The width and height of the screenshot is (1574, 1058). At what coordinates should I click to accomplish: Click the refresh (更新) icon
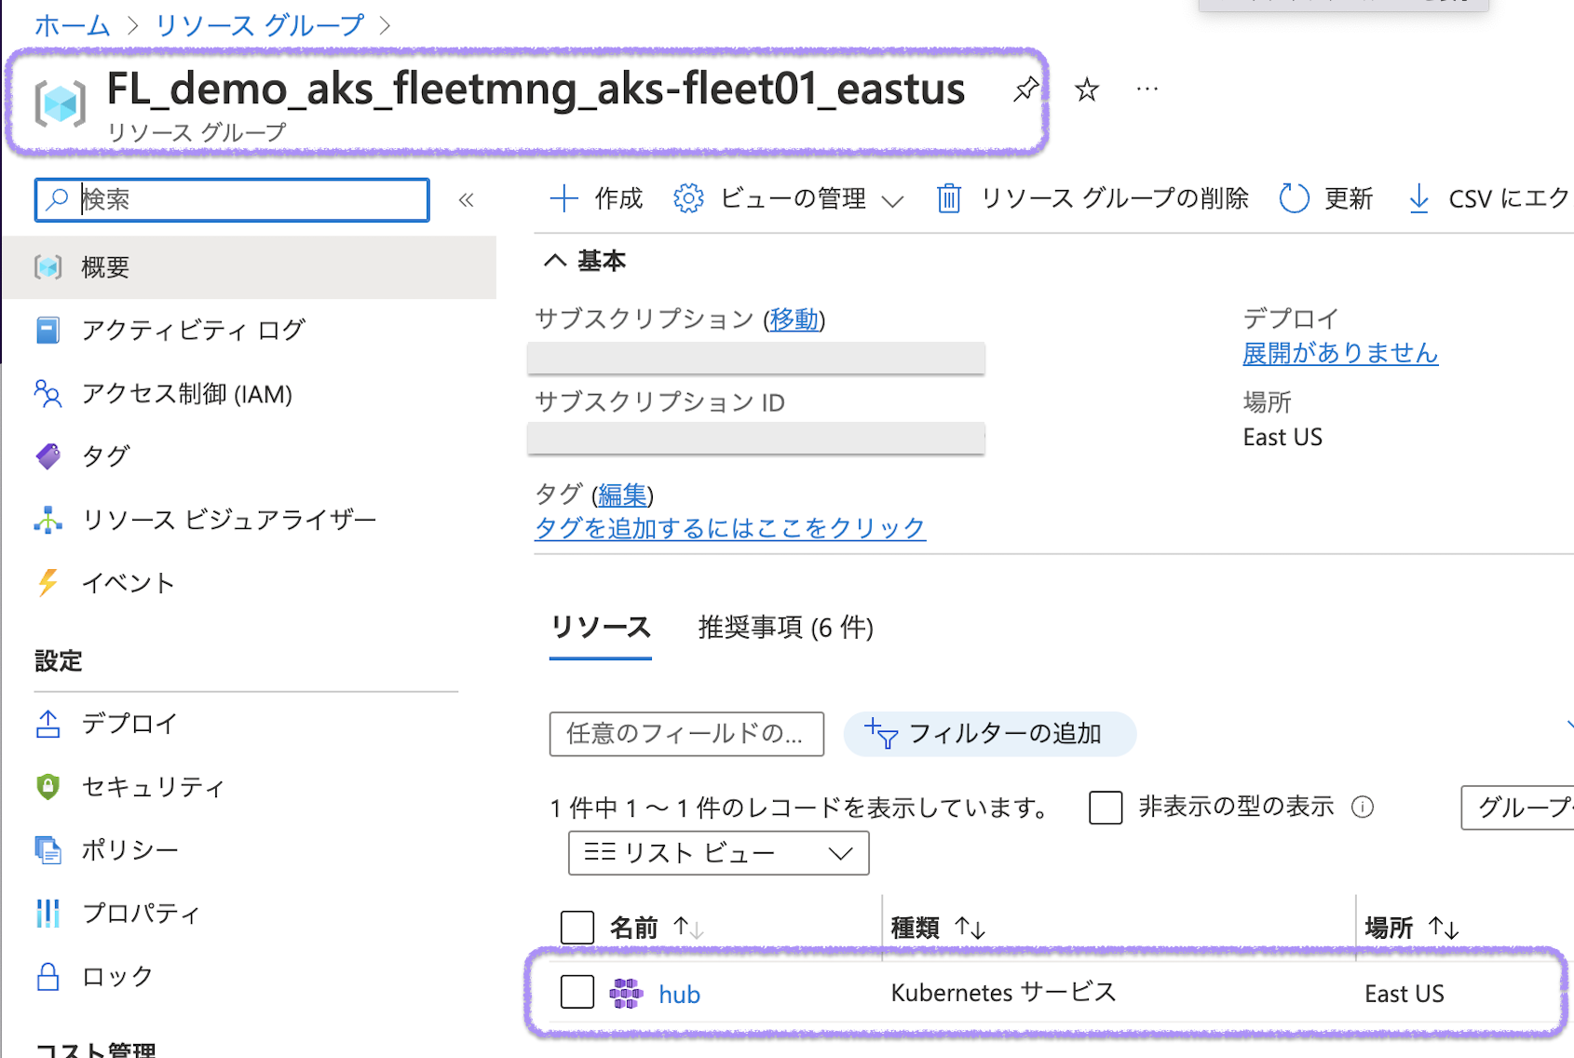pyautogui.click(x=1294, y=198)
